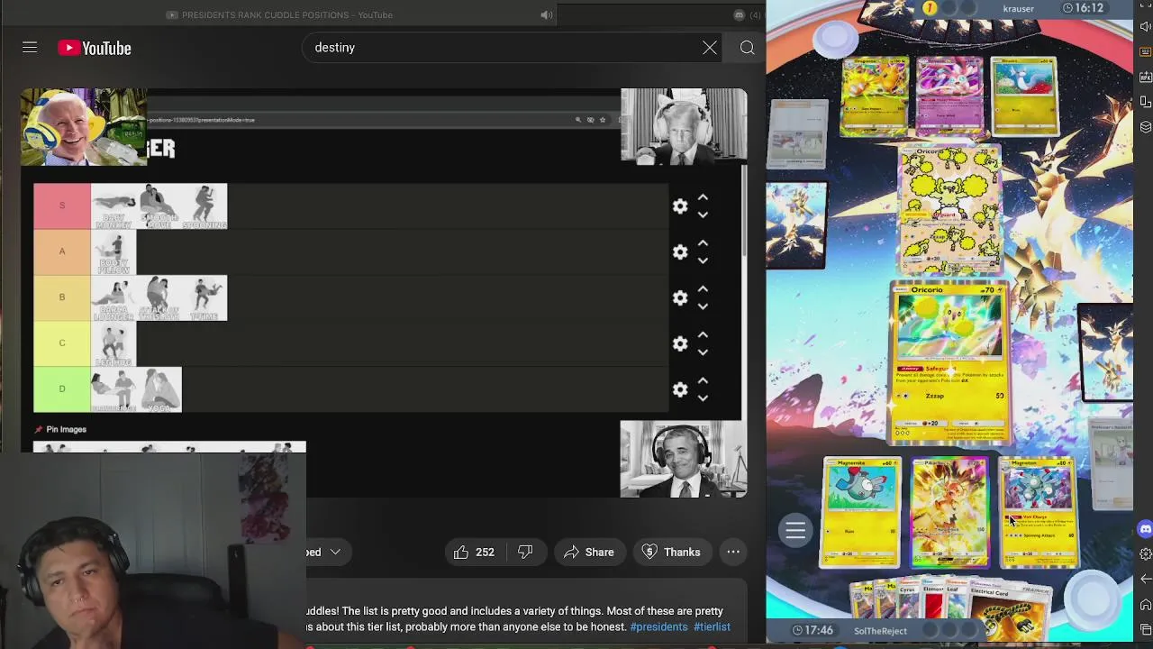The height and width of the screenshot is (649, 1153).
Task: Go to the YouTube home logo
Action: [x=95, y=48]
